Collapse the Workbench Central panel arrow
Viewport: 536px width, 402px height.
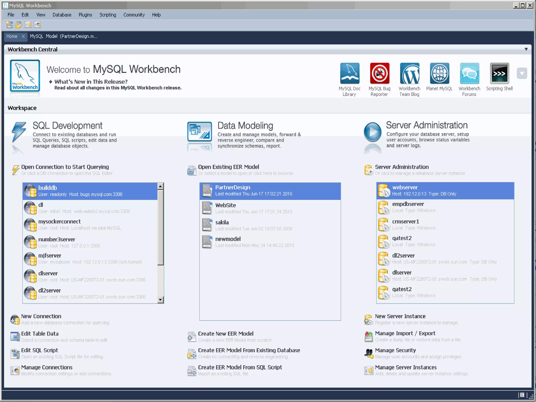(x=526, y=49)
